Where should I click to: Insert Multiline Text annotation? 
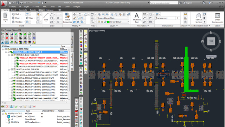[x=137, y=18]
